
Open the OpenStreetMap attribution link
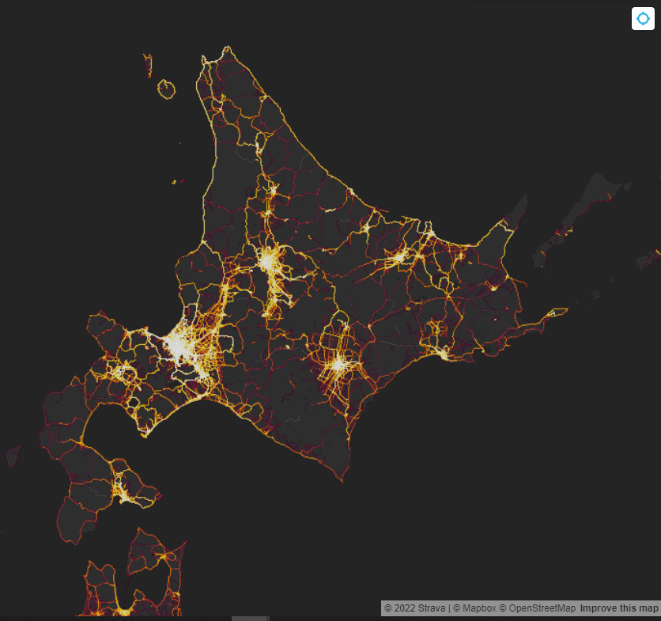pos(537,608)
